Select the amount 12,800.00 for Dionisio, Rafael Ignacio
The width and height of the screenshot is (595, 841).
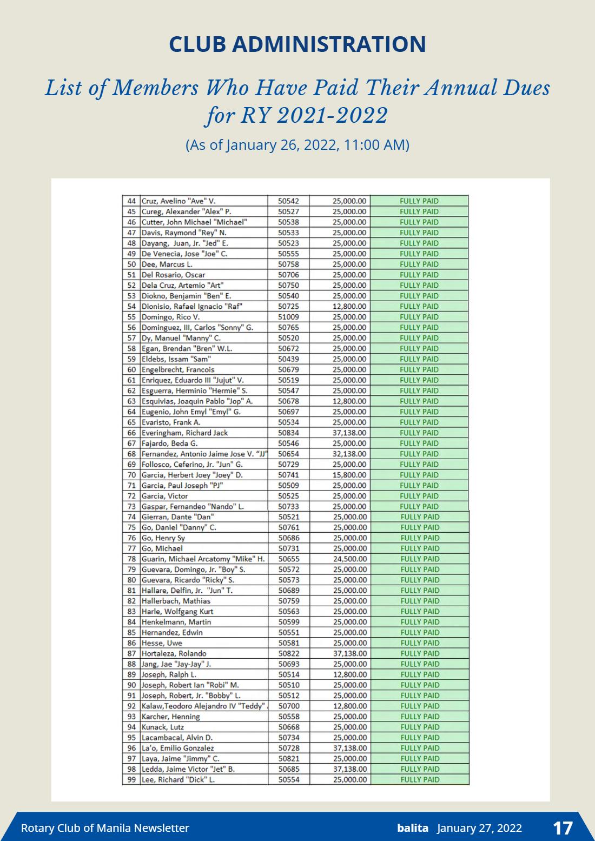click(349, 306)
